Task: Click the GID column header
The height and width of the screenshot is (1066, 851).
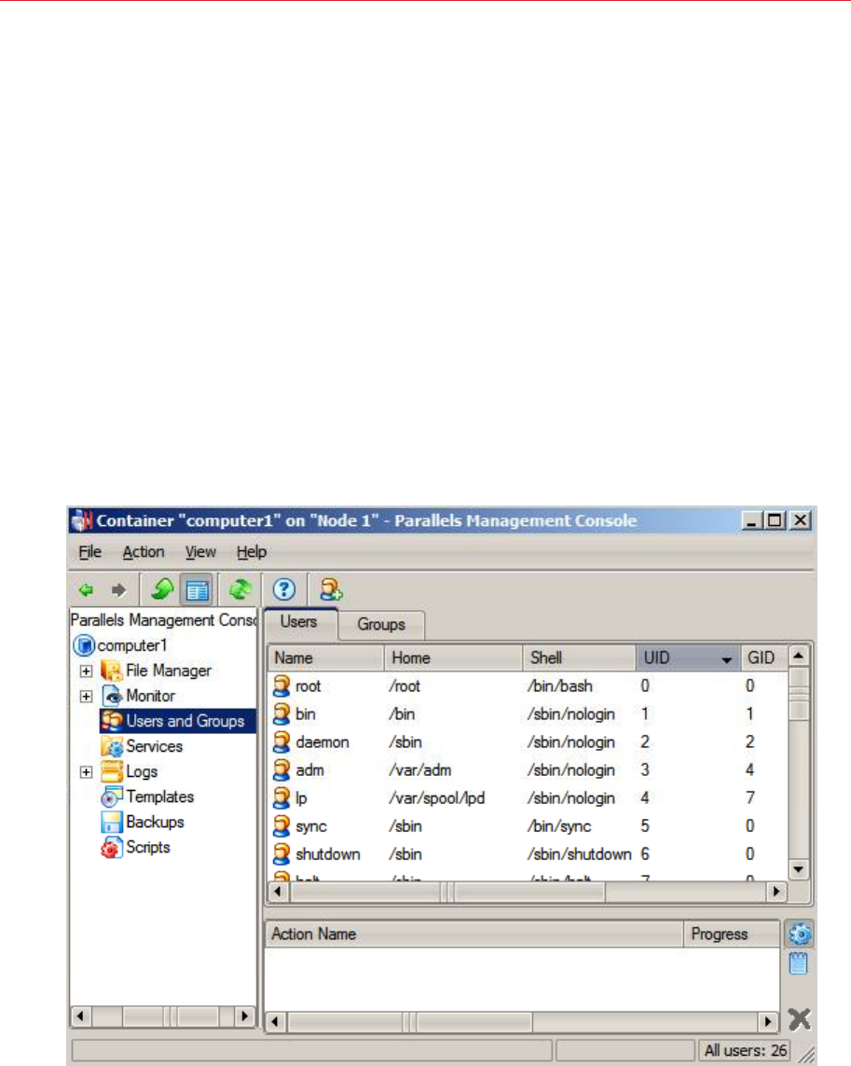Action: coord(763,658)
